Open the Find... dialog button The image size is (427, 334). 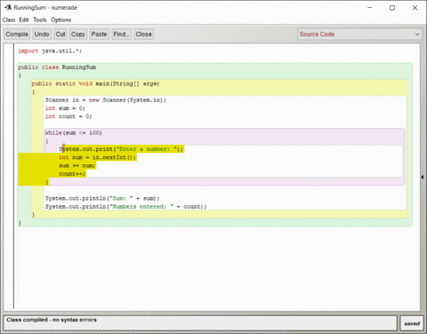pos(121,34)
